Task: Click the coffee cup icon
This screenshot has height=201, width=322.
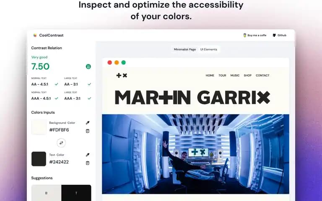Action: pyautogui.click(x=244, y=35)
